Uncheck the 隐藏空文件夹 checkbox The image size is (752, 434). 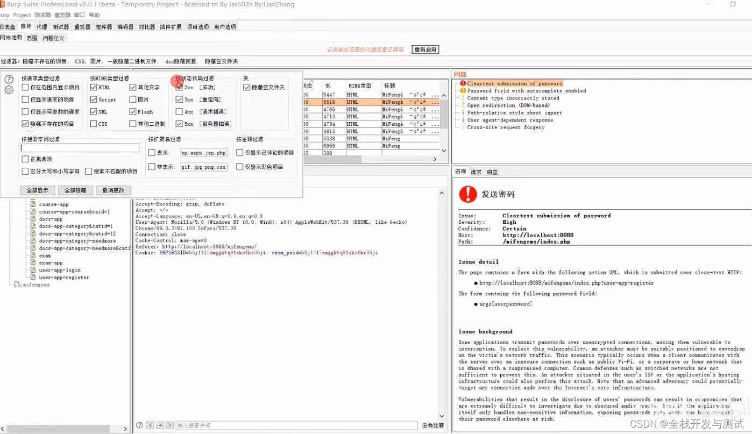pos(247,87)
